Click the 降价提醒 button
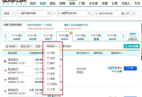Image resolution: width=142 pixels, height=97 pixels. tap(131, 46)
